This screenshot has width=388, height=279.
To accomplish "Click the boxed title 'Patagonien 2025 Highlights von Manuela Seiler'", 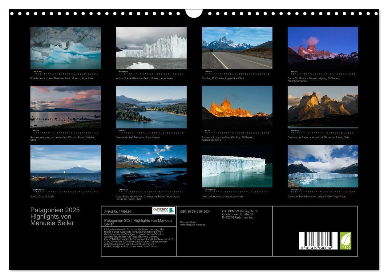I will pyautogui.click(x=138, y=222).
